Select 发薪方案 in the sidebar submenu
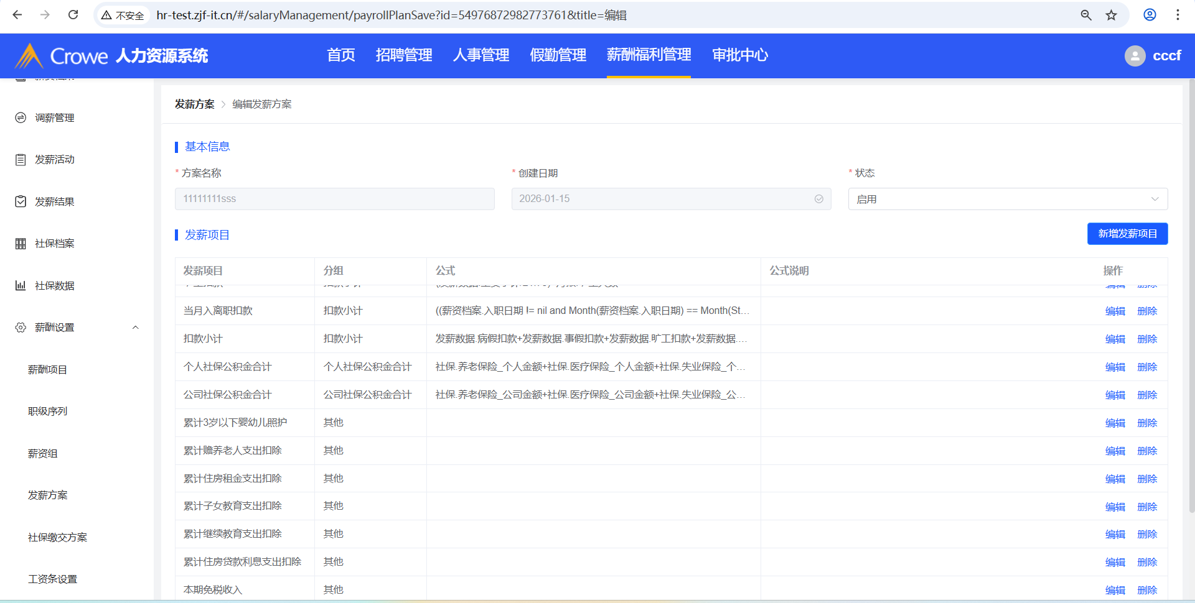Screen dimensions: 1195x603 coord(48,495)
